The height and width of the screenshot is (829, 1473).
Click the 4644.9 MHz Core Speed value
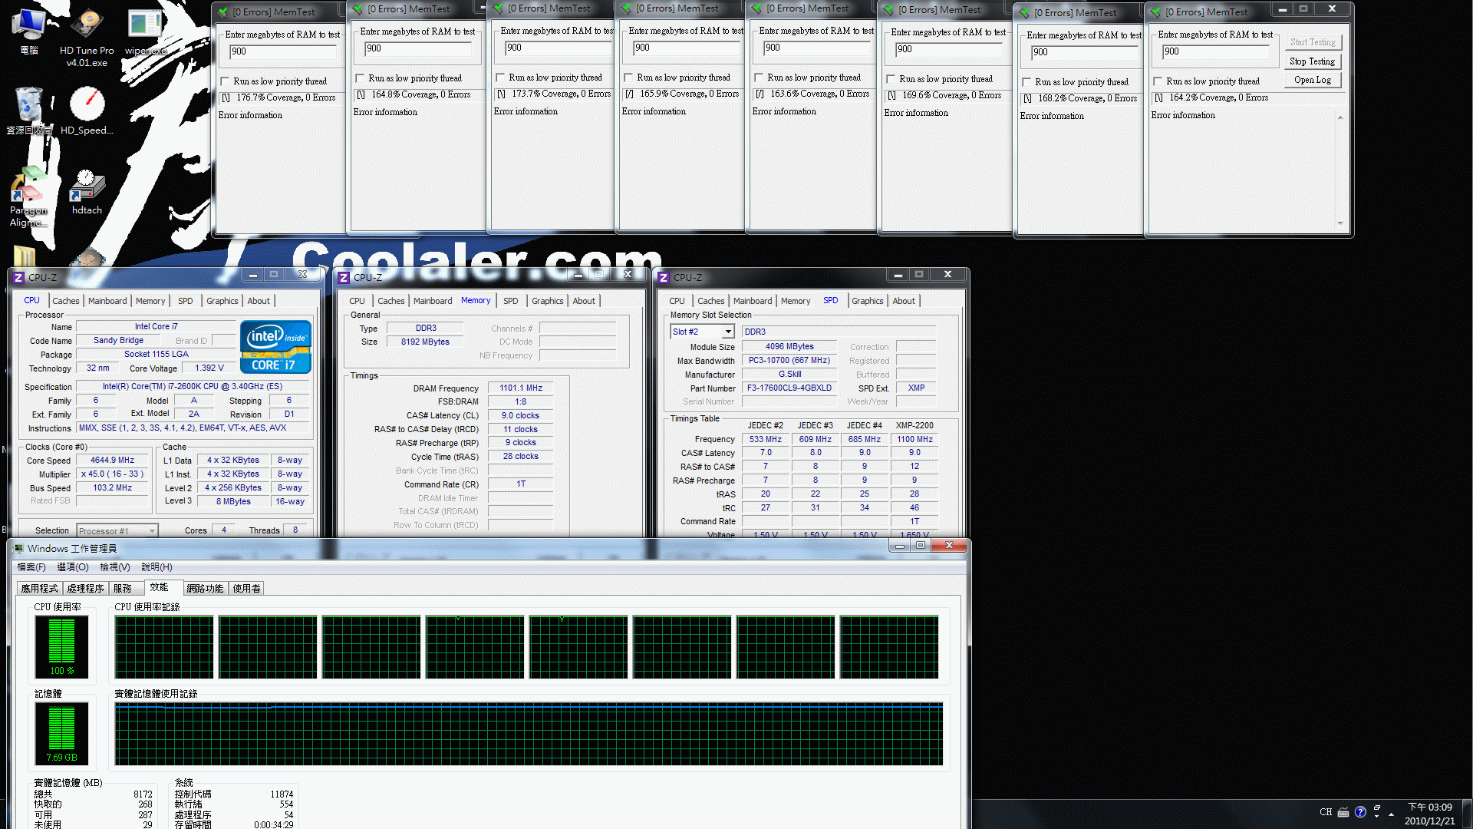click(x=112, y=461)
